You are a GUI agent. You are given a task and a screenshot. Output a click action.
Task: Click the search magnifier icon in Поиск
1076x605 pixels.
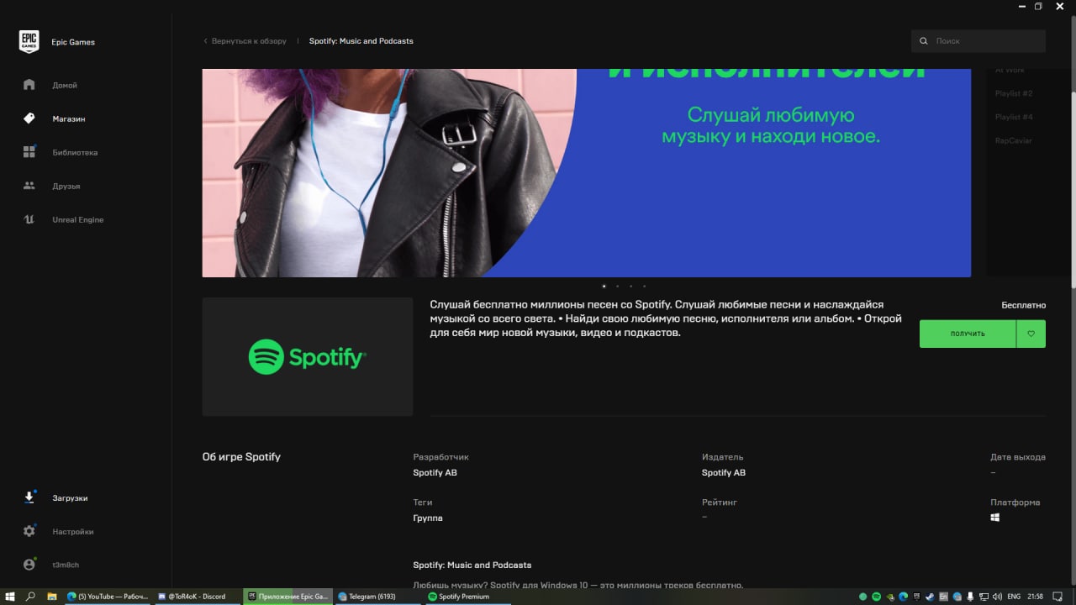pyautogui.click(x=924, y=40)
